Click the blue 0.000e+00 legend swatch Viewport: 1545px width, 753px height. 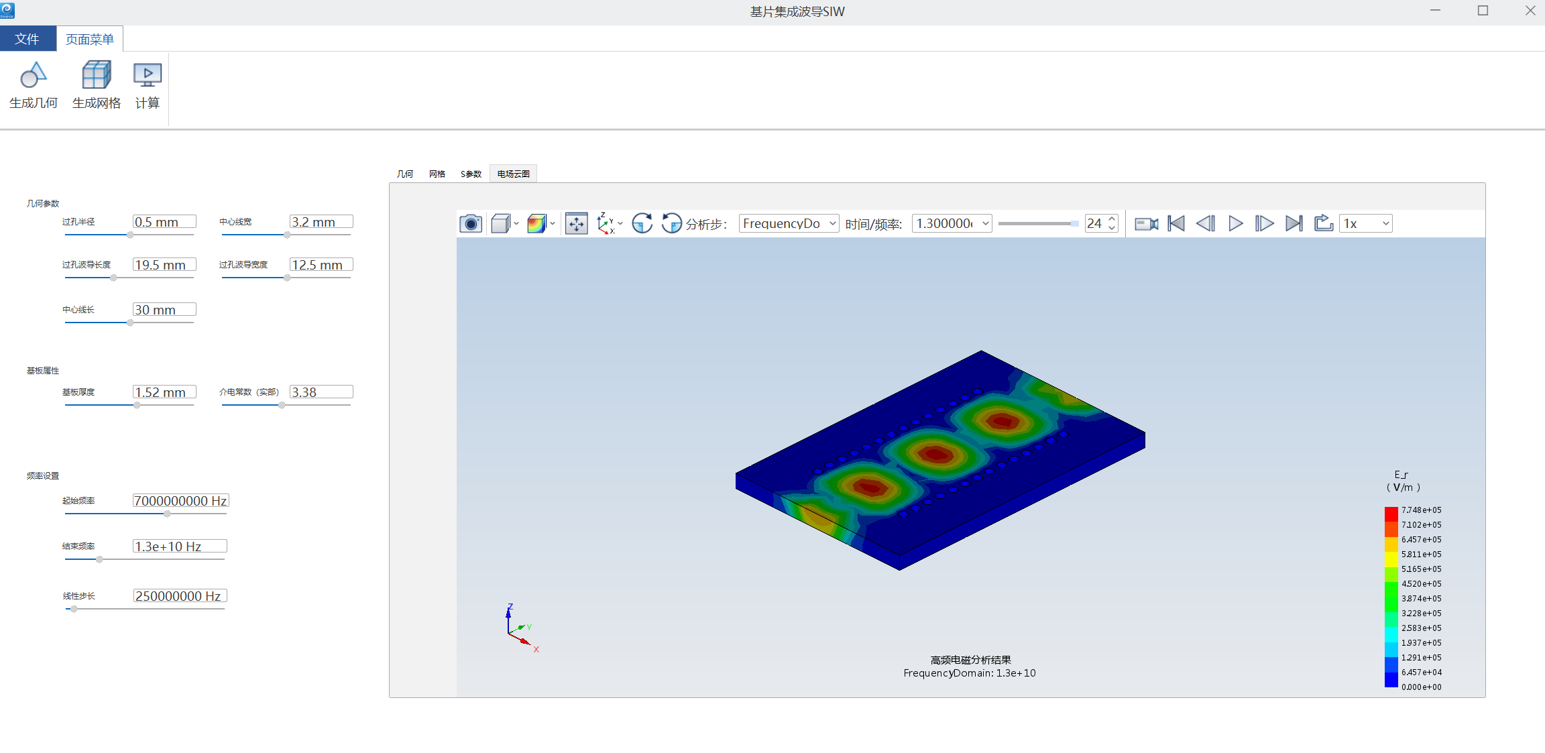point(1391,680)
